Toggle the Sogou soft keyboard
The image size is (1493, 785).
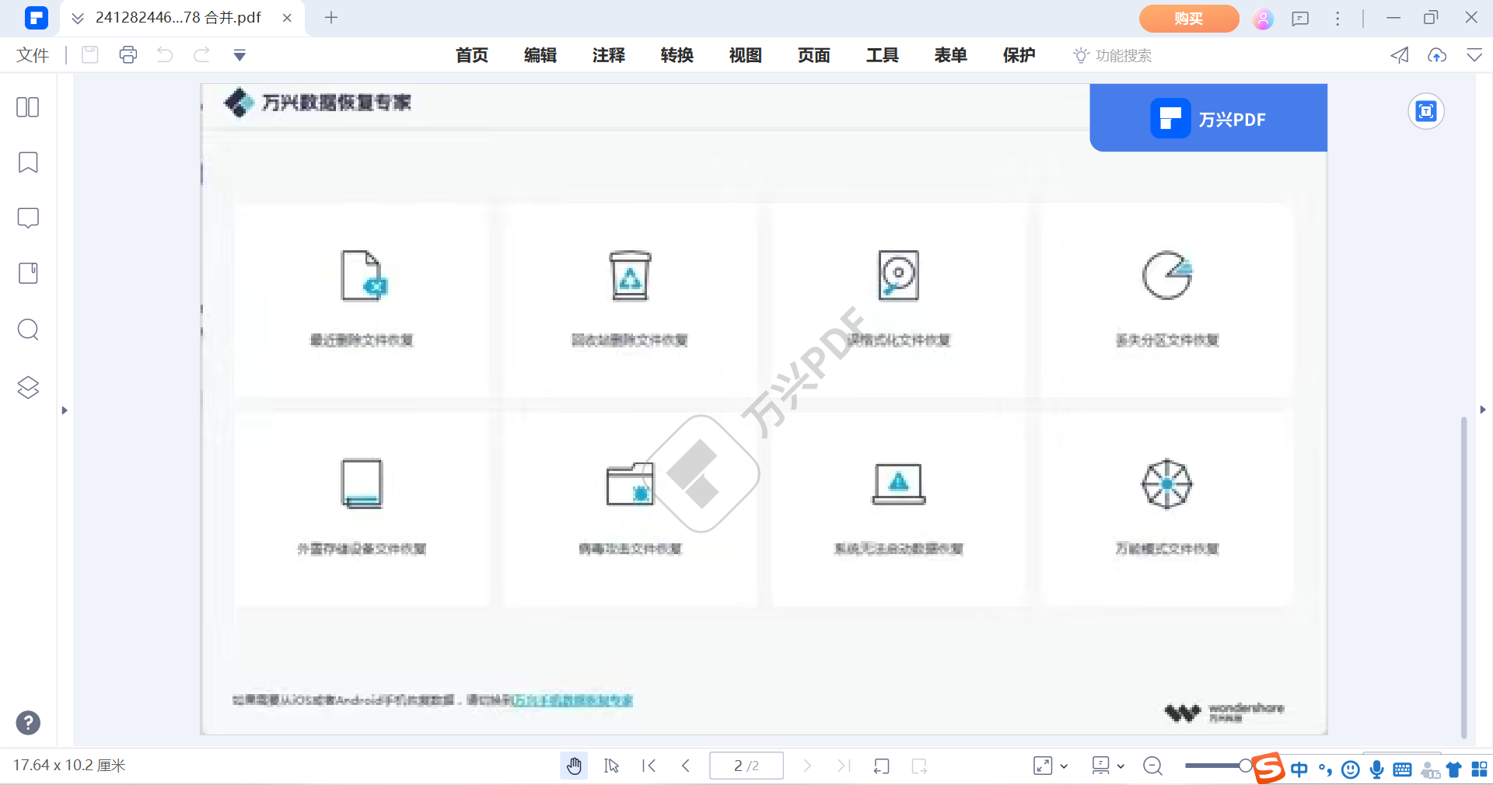tap(1402, 769)
